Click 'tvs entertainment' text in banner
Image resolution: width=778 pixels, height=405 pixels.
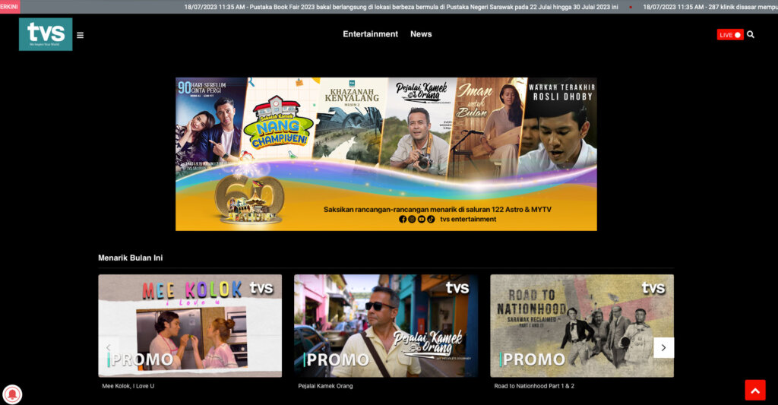[x=468, y=219]
